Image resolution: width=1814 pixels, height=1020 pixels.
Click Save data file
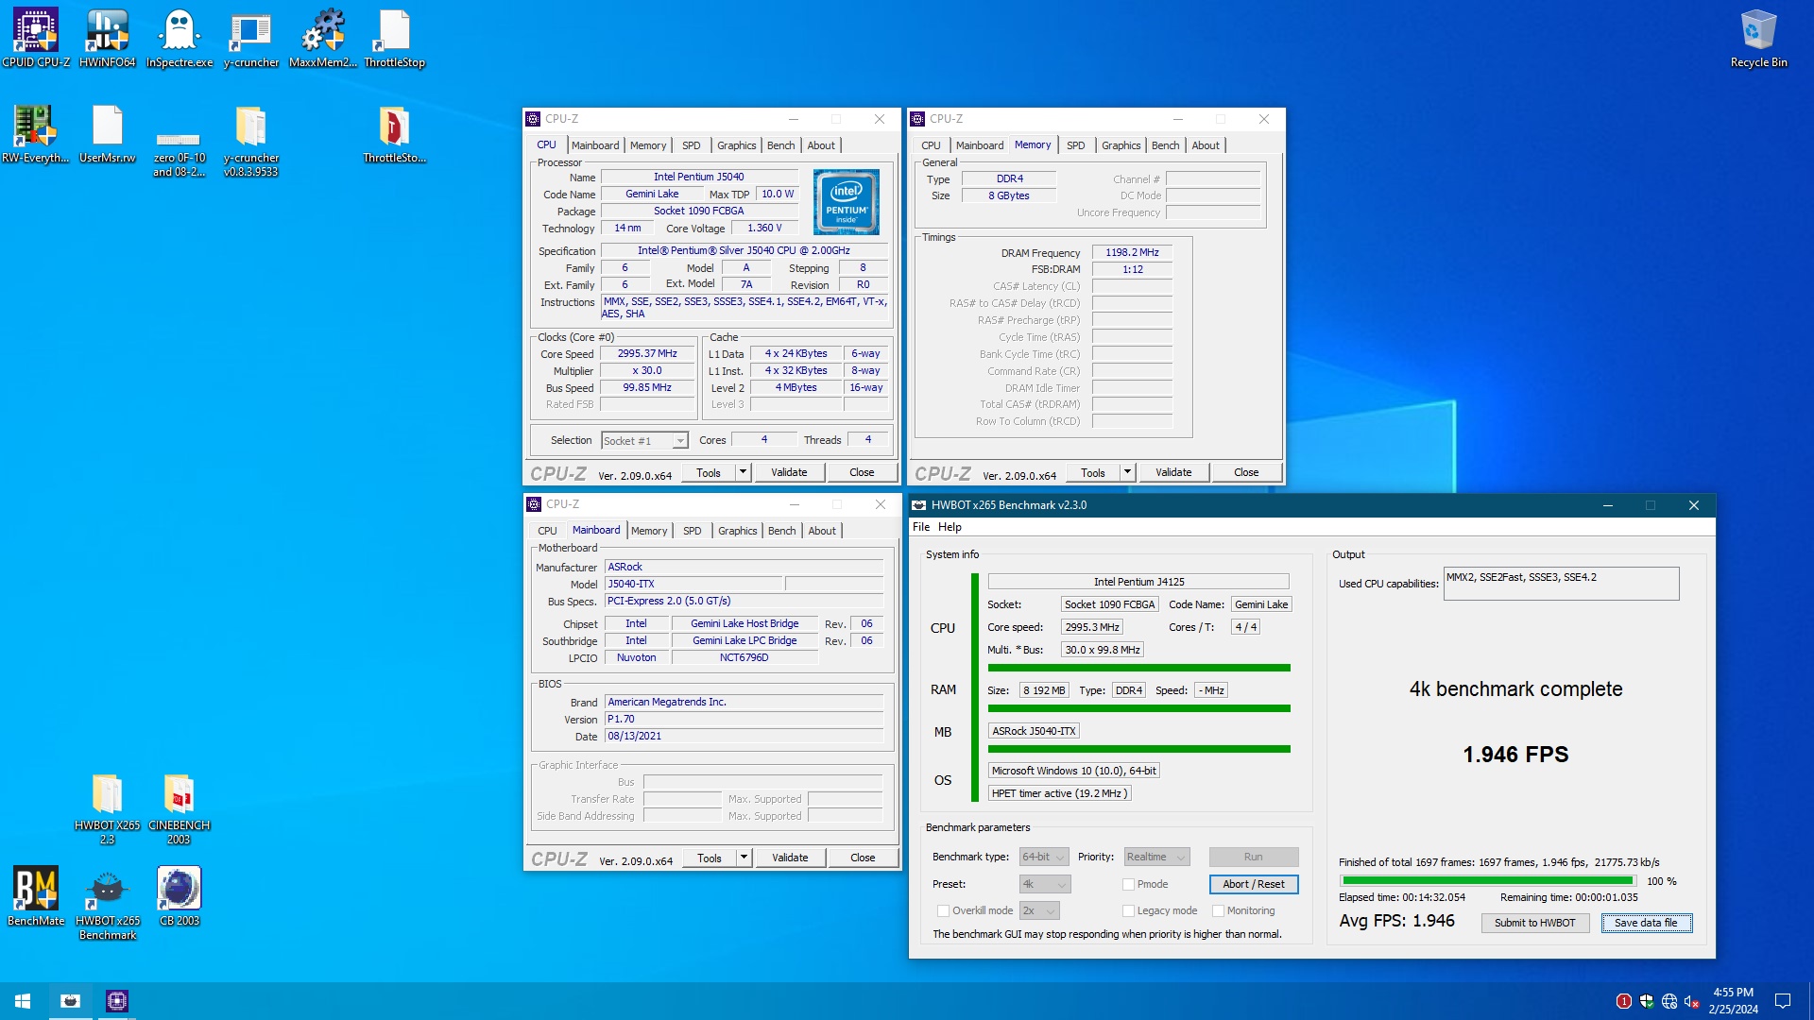point(1646,923)
